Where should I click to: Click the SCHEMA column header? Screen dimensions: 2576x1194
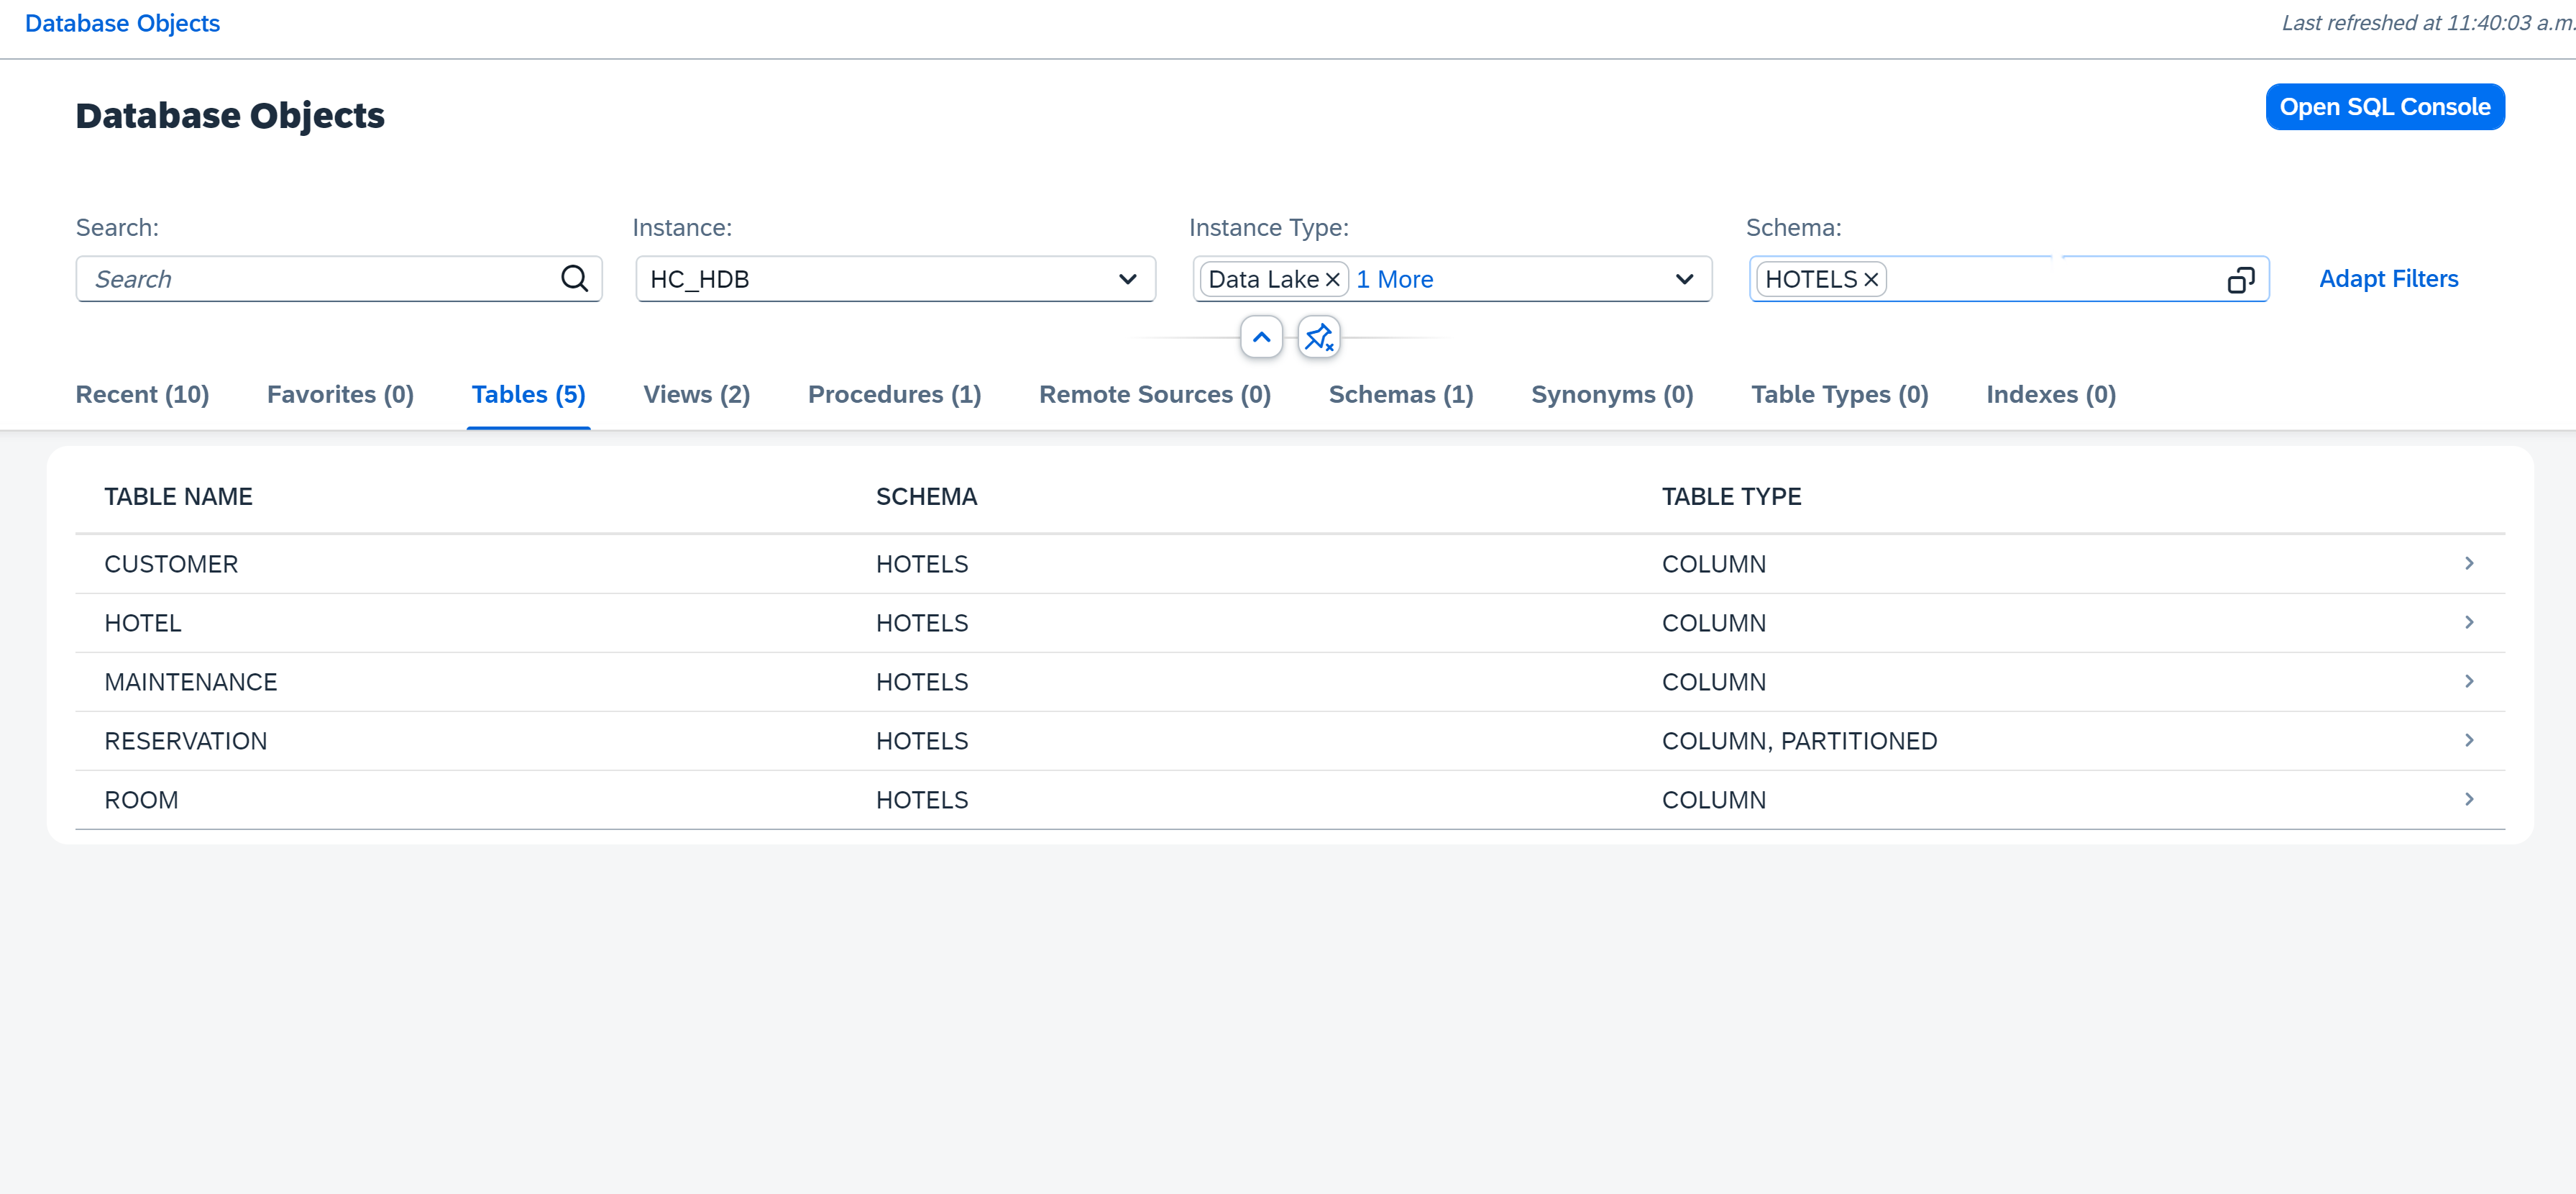coord(926,496)
